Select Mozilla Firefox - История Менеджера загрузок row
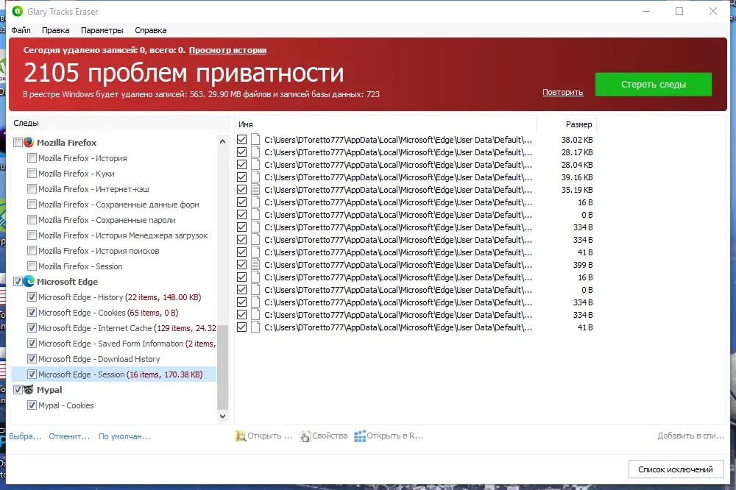This screenshot has width=736, height=490. point(123,235)
